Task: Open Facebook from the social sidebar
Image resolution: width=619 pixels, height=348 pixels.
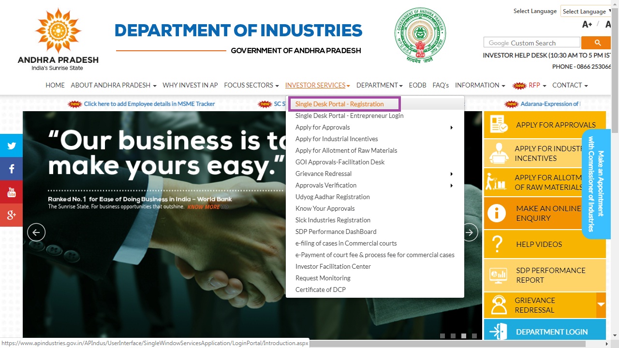Action: (x=11, y=169)
